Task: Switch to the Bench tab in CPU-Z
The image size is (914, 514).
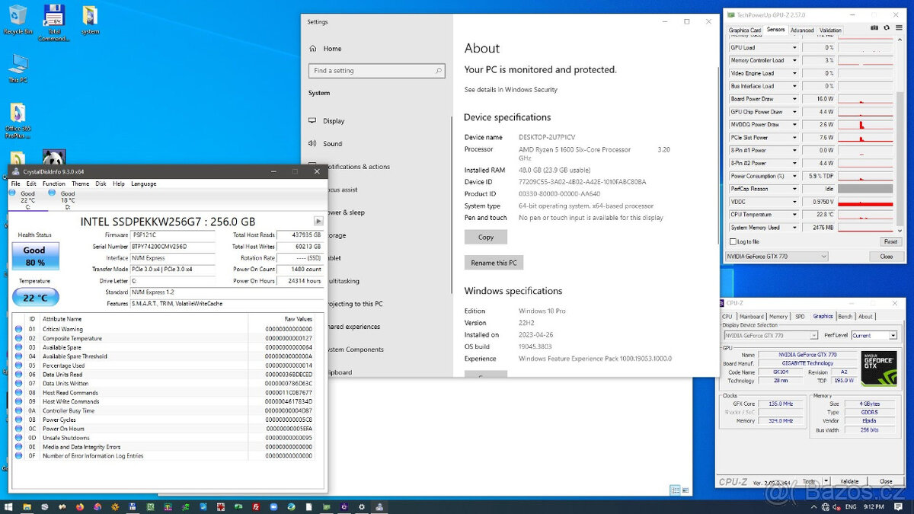Action: coord(845,316)
